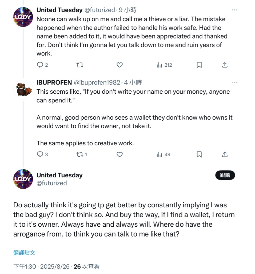
Task: Open the @futurized handle in main tweet
Action: [x=52, y=183]
